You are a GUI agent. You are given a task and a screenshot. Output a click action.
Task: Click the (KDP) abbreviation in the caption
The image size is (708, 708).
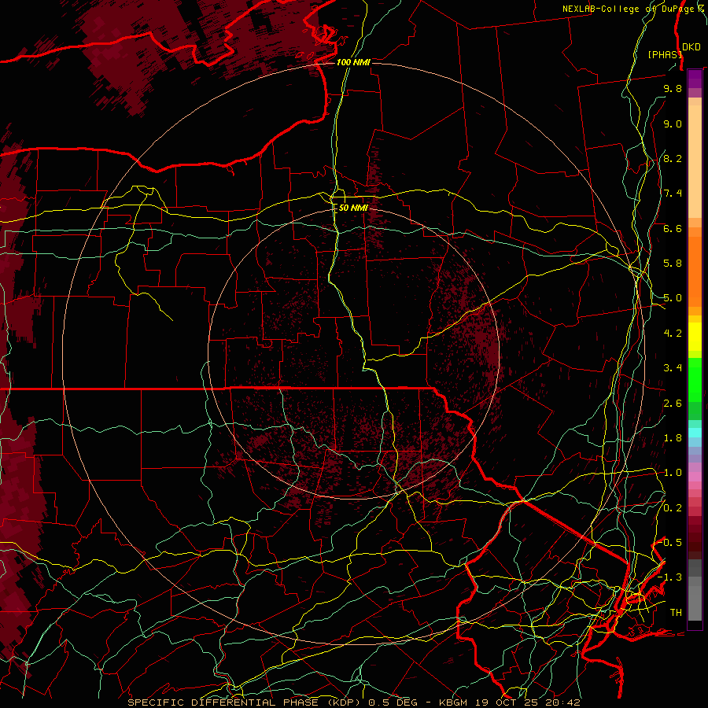[x=344, y=702]
